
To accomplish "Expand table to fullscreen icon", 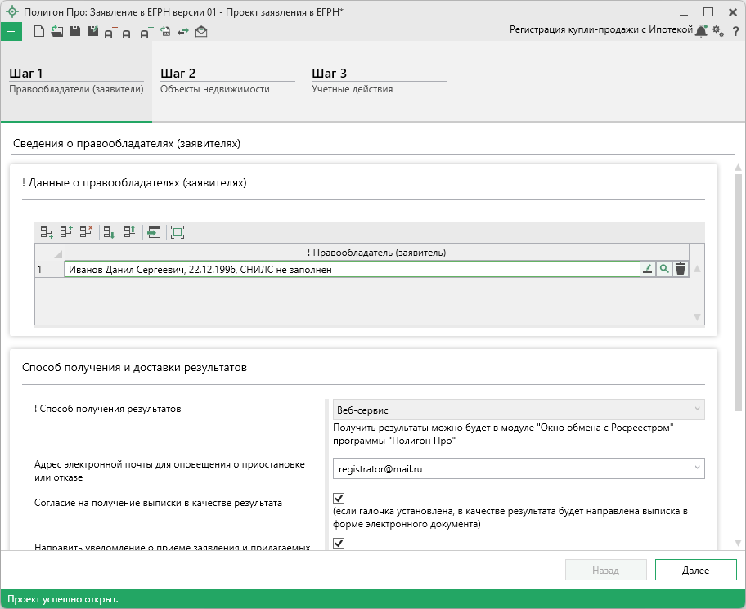I will pos(178,232).
